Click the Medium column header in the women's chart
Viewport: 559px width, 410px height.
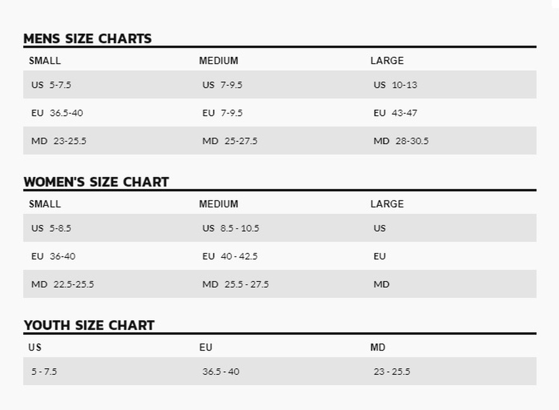(218, 204)
